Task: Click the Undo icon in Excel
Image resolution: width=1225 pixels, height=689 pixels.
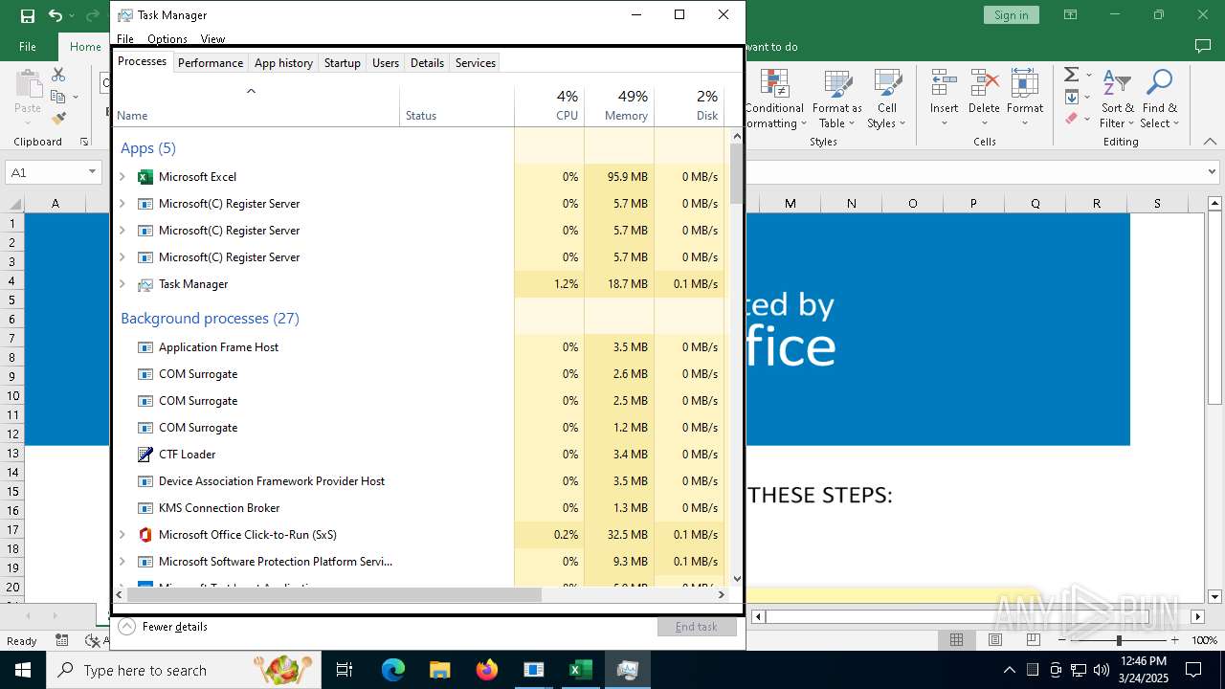Action: click(56, 15)
